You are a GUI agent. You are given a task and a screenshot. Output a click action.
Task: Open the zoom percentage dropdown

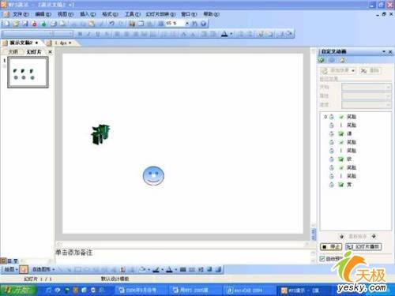pos(186,24)
